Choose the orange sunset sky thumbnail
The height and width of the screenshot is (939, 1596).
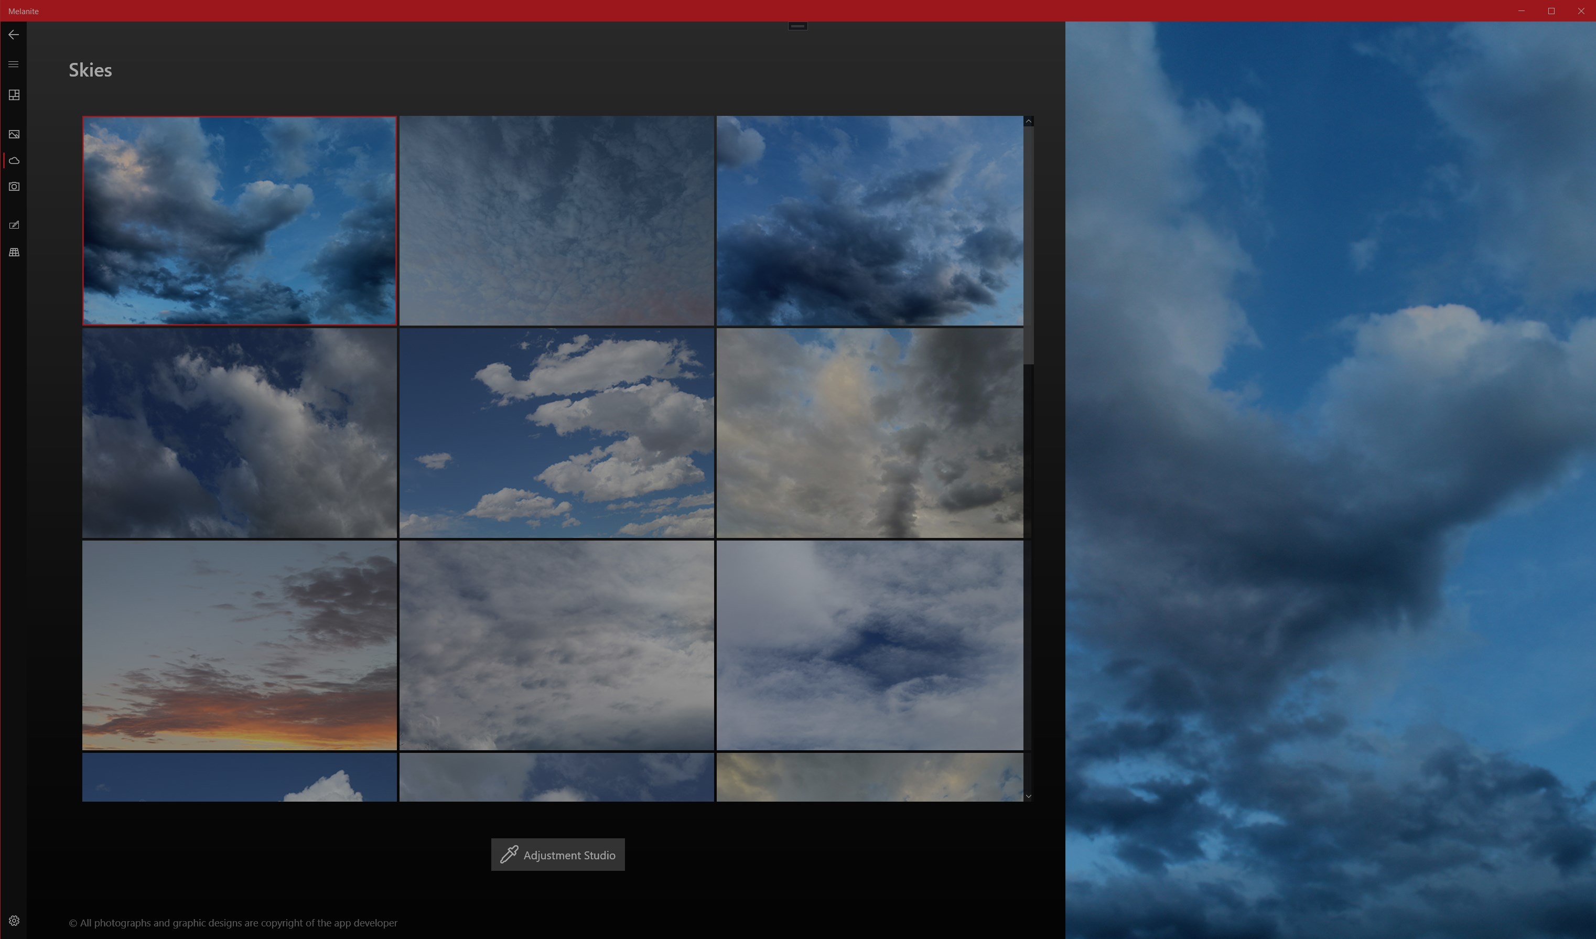click(240, 645)
